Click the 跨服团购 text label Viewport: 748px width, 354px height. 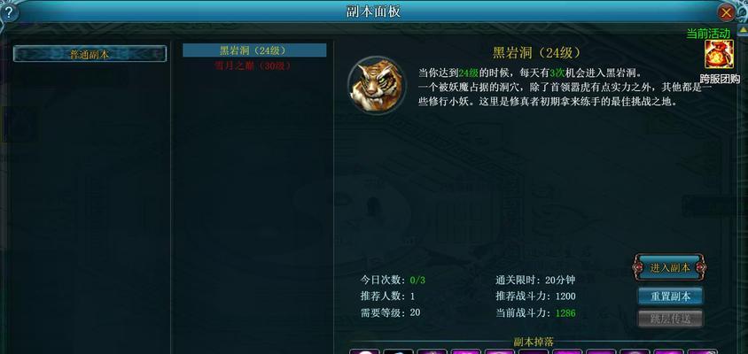[x=720, y=78]
